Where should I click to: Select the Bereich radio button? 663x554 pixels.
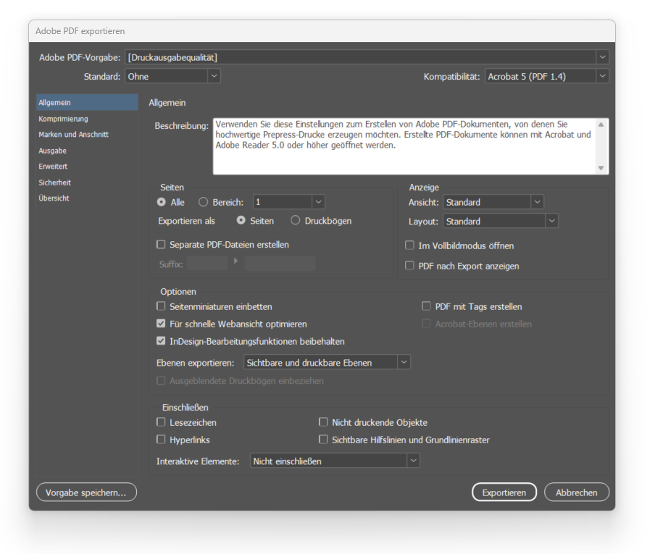click(204, 202)
